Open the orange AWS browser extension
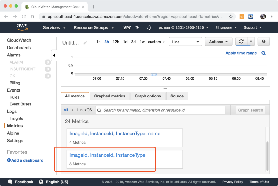The width and height of the screenshot is (278, 186). coord(242,17)
